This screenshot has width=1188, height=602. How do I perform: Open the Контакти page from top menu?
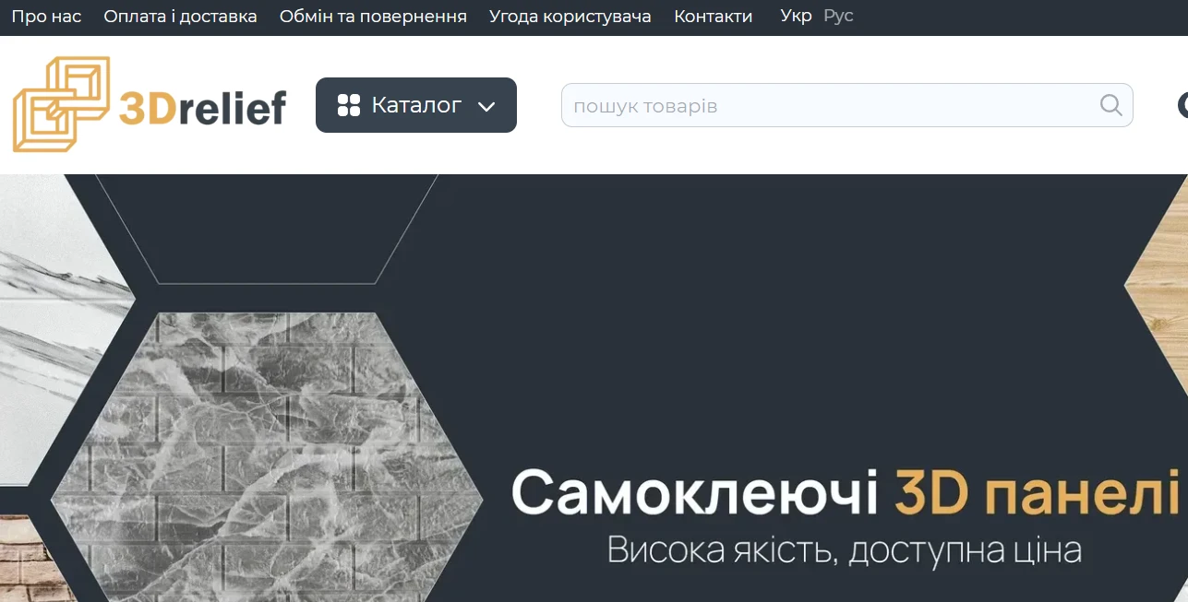tap(714, 16)
